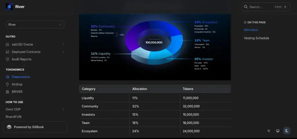Open the Omni CDP page
This screenshot has width=297, height=139.
pos(13,110)
